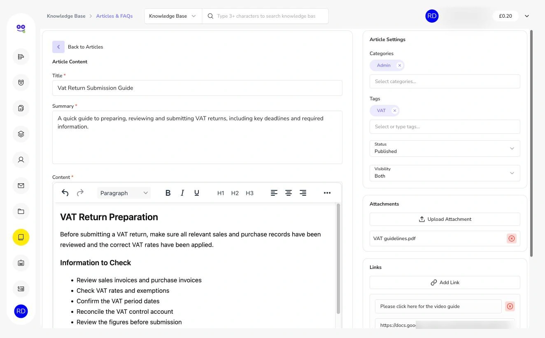The width and height of the screenshot is (545, 338).
Task: Select the highlighted knowledge base book icon
Action: pos(21,237)
